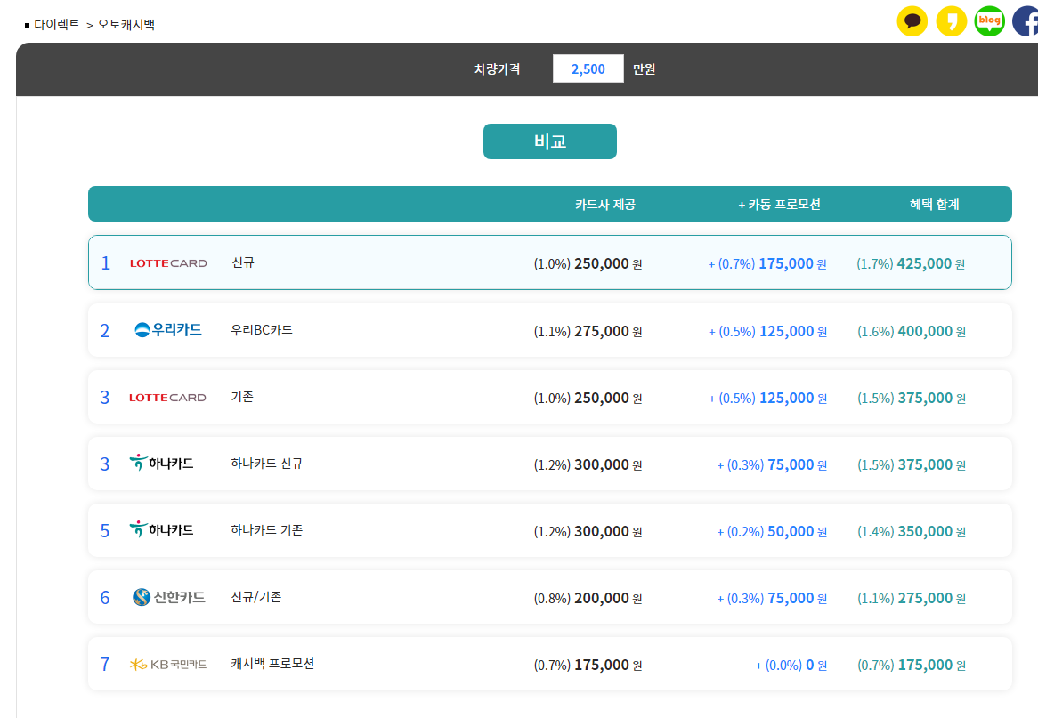The height and width of the screenshot is (718, 1038).
Task: Open the Naver blog share icon
Action: pyautogui.click(x=990, y=21)
